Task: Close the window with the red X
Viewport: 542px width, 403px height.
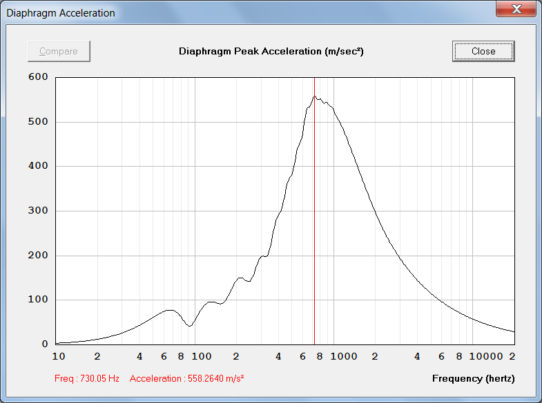Action: click(516, 9)
